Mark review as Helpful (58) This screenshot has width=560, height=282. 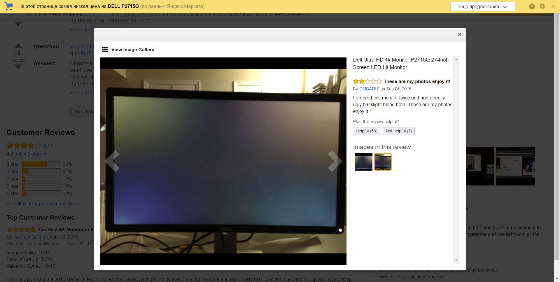click(366, 131)
